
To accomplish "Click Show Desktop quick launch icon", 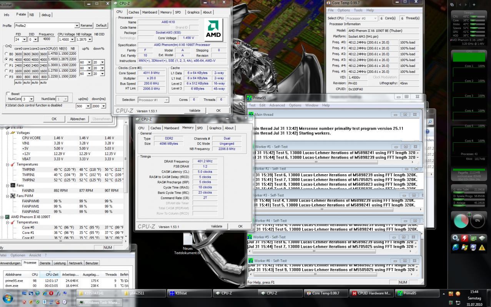I will pos(24,293).
